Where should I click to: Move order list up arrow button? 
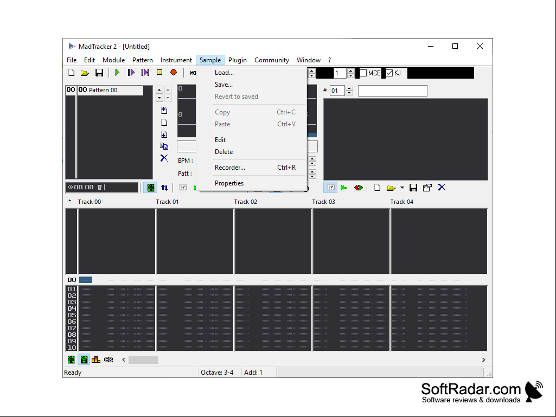pos(159,89)
